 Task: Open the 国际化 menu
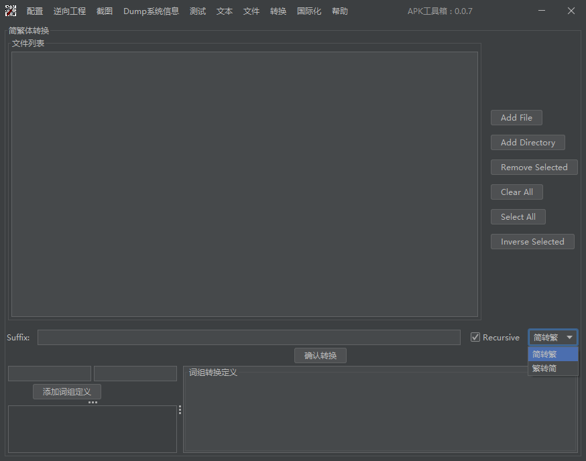[309, 11]
